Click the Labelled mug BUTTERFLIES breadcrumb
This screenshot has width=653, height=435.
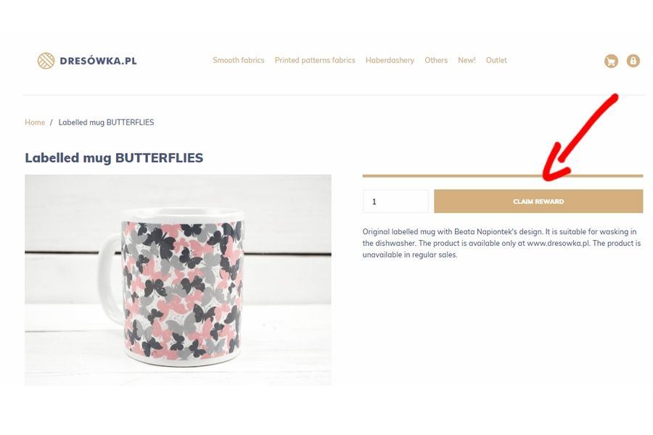pos(106,123)
